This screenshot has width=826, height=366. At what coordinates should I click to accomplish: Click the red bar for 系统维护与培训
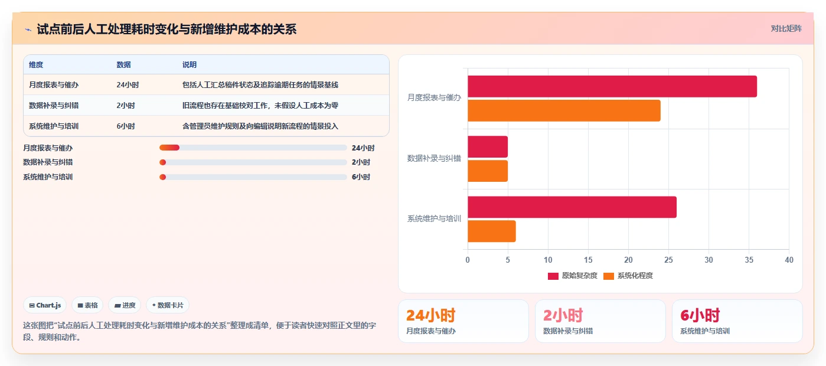pos(572,207)
